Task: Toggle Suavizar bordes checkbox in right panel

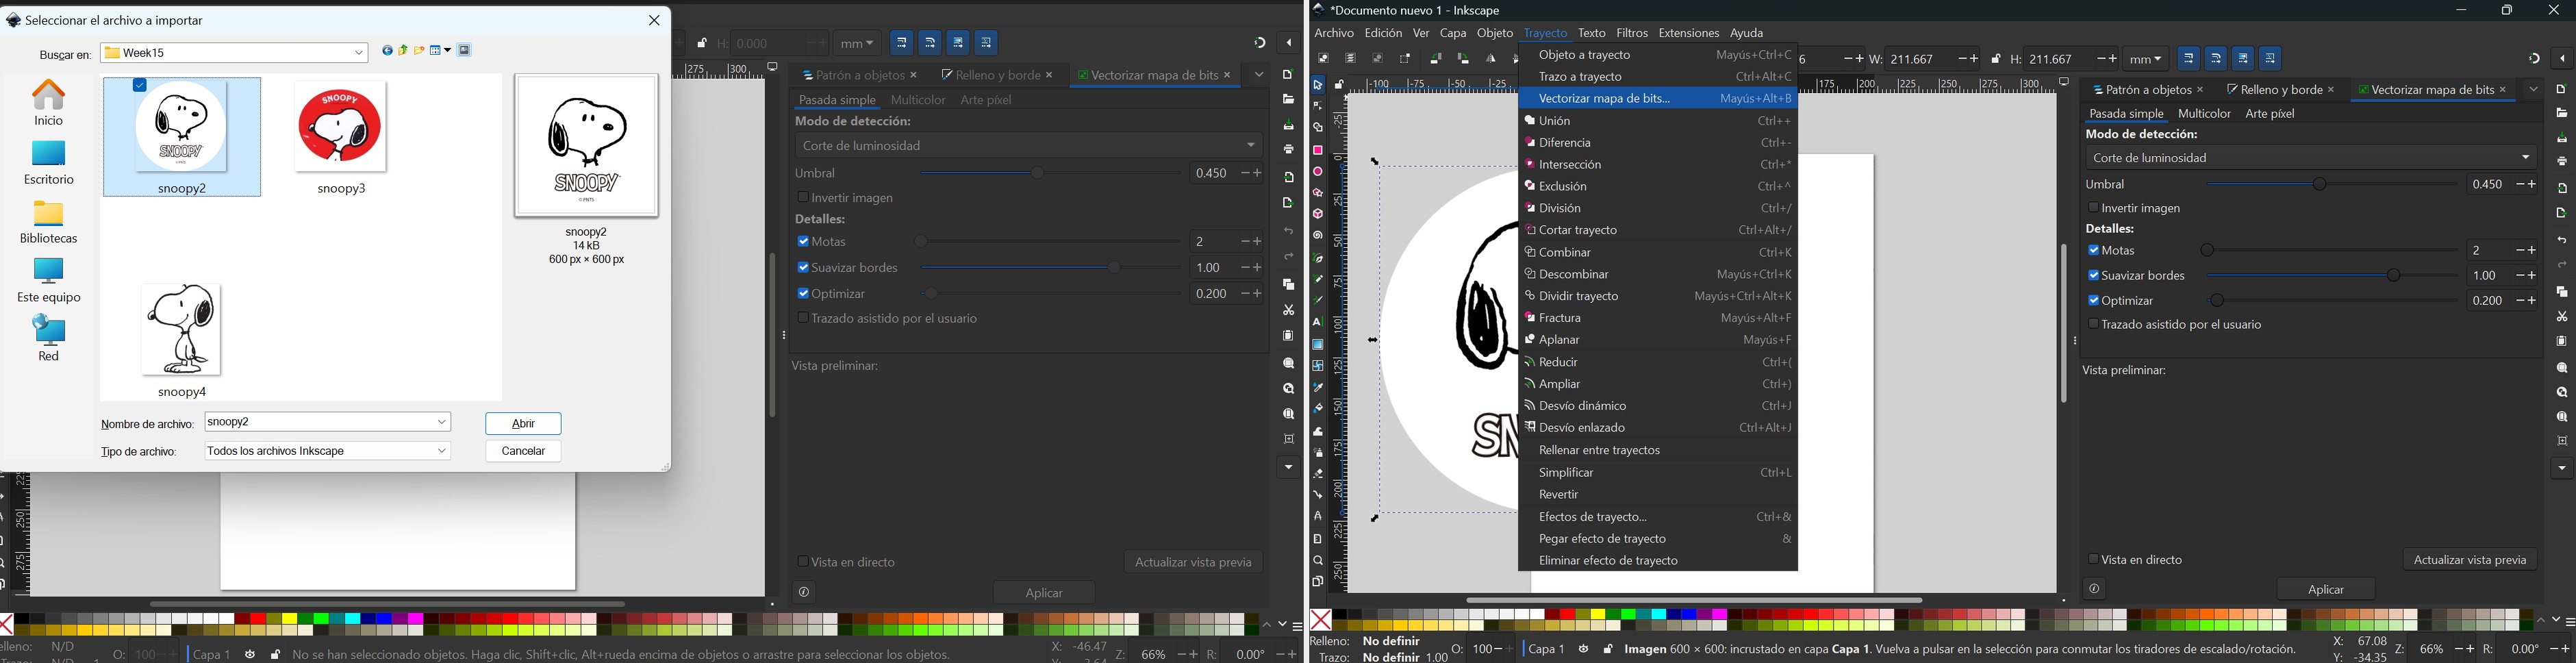Action: pyautogui.click(x=2093, y=275)
